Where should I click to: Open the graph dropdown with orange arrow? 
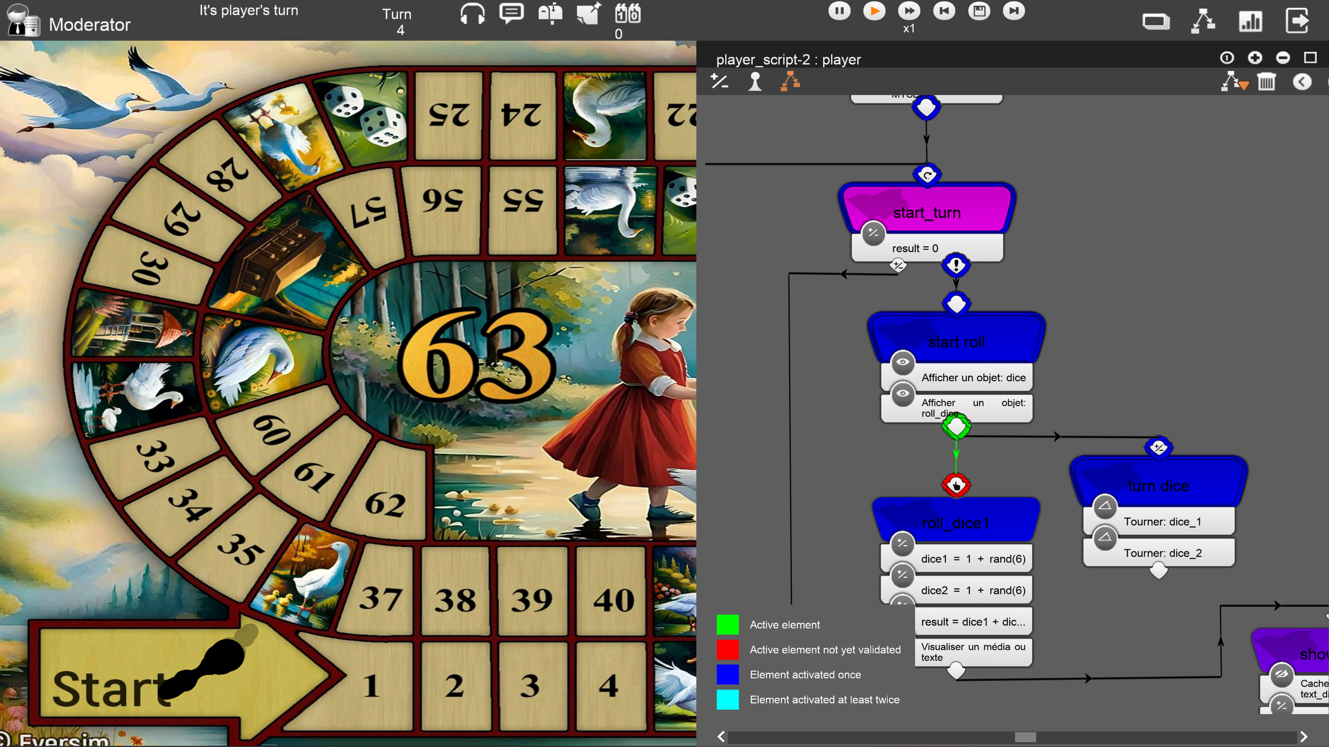1235,81
